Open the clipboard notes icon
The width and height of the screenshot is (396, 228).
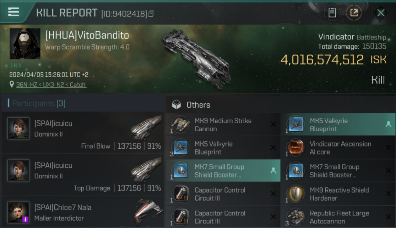[332, 13]
